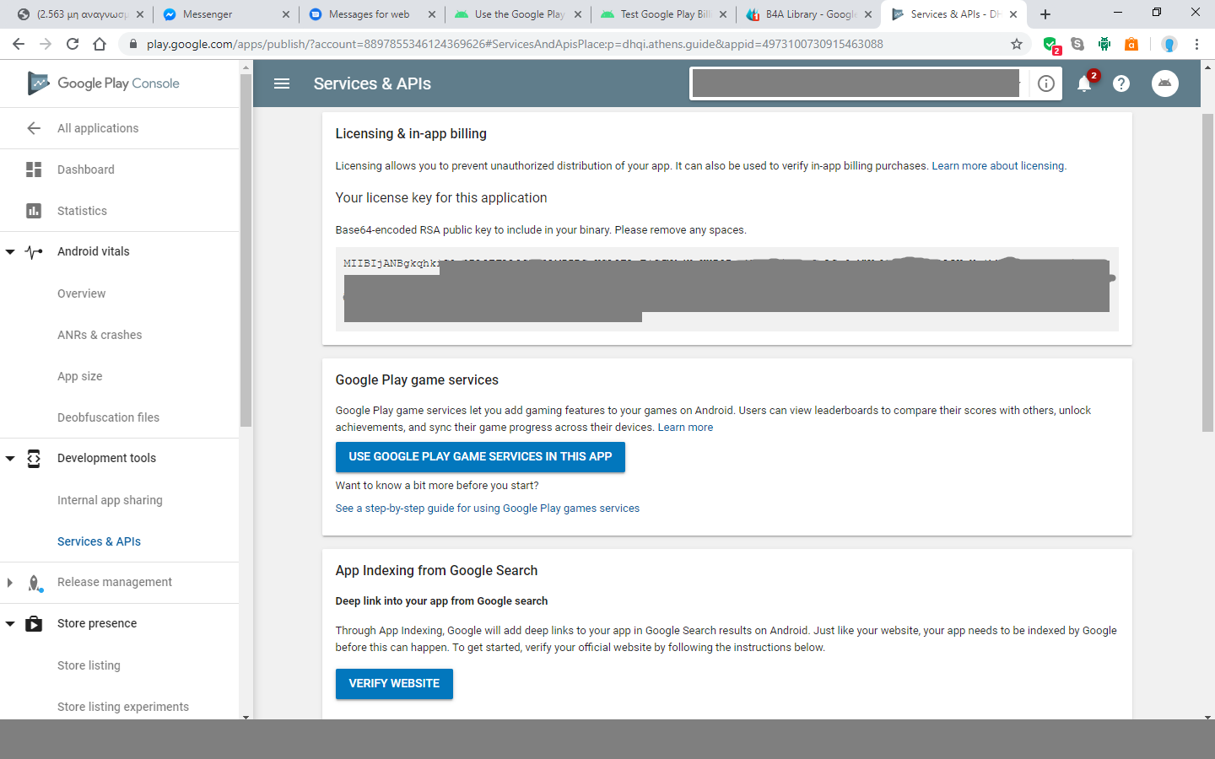
Task: Click the Release management rocket icon
Action: coord(34,583)
